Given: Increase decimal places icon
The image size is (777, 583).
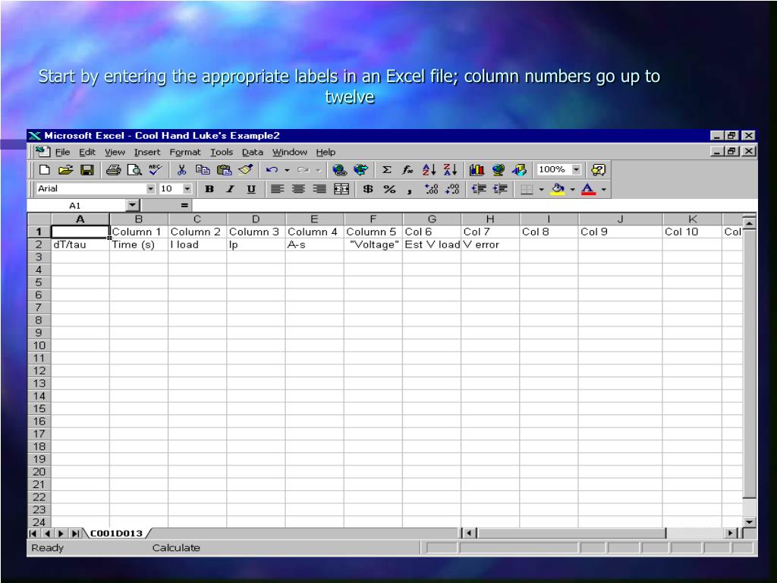Looking at the screenshot, I should click(x=431, y=189).
